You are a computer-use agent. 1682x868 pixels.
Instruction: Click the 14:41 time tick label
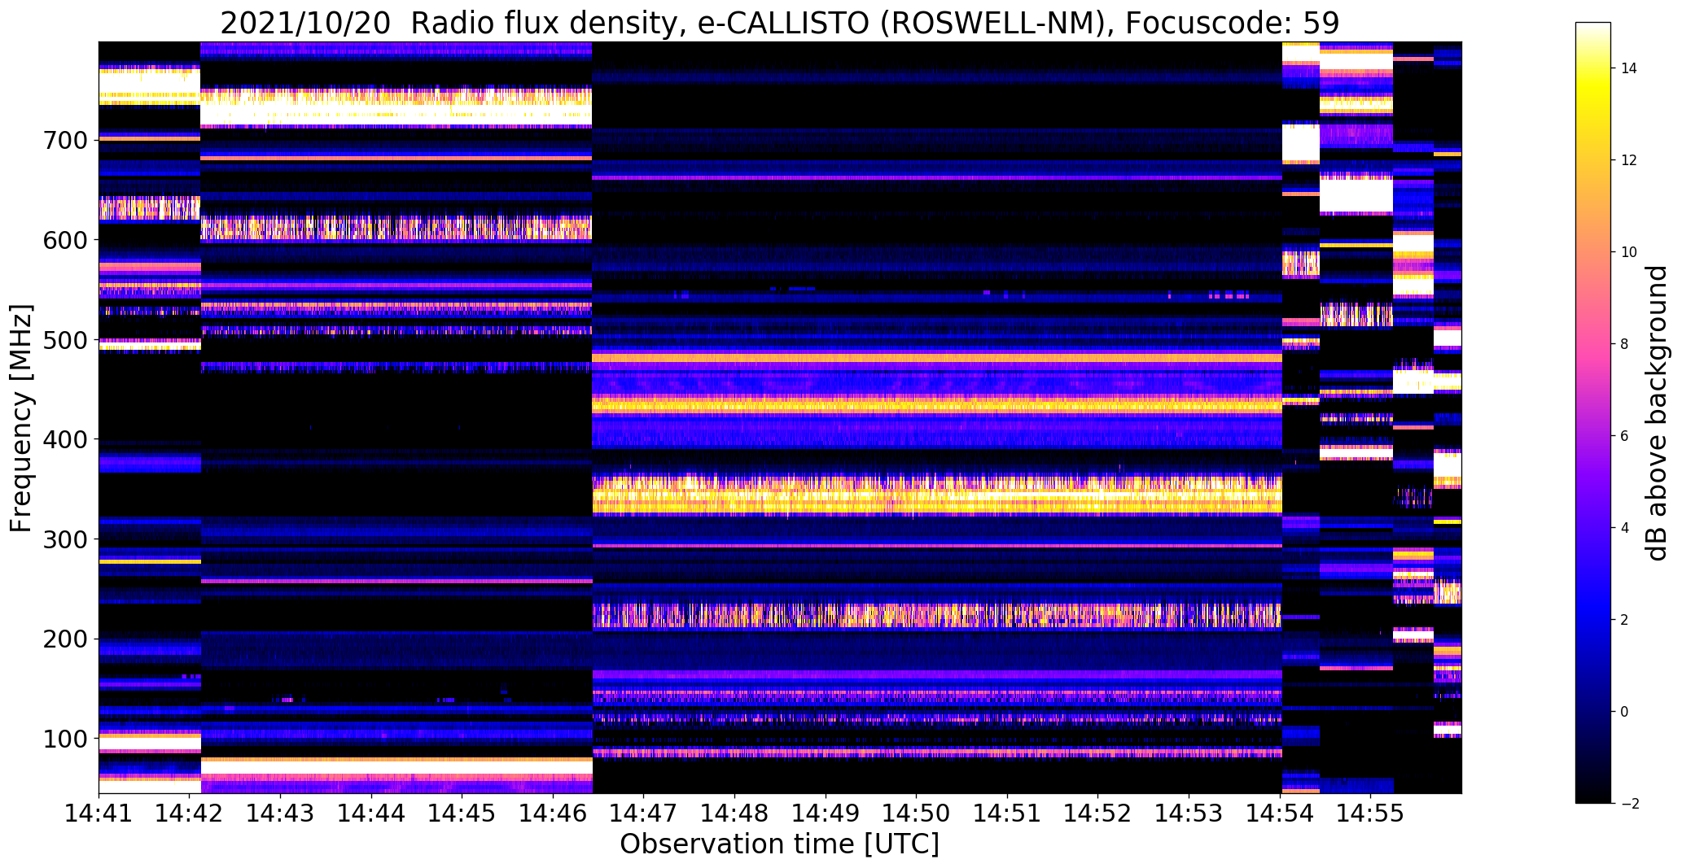(99, 813)
